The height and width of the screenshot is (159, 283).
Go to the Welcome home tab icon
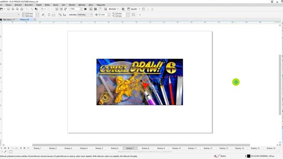1,19
